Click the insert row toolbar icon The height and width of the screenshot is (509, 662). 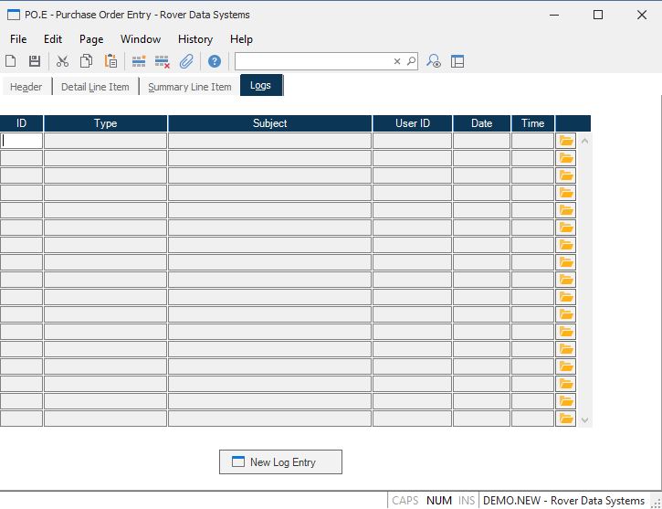[139, 61]
